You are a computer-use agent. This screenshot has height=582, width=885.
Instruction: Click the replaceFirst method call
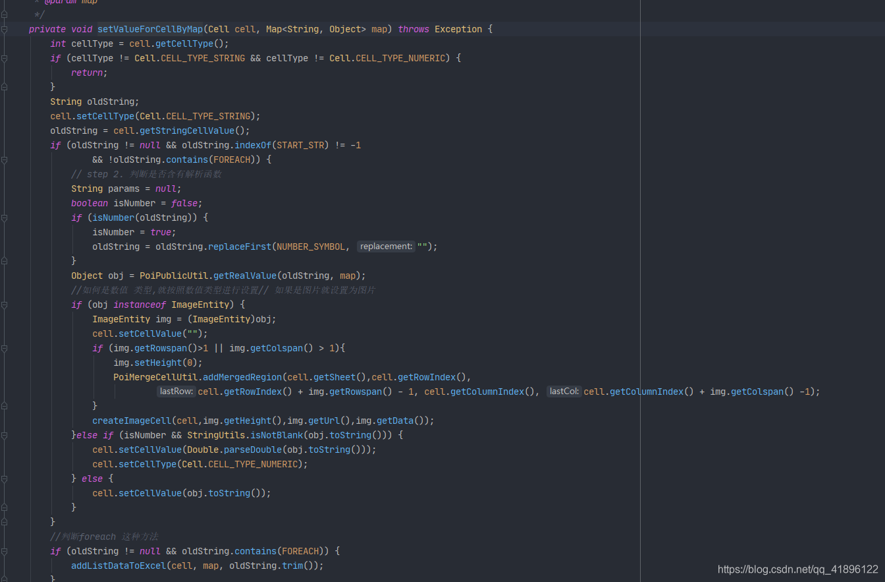coord(240,247)
